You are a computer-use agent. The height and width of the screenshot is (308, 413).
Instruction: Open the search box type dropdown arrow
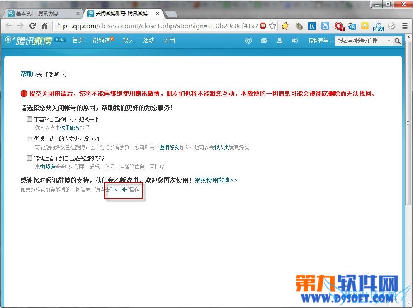(x=389, y=41)
